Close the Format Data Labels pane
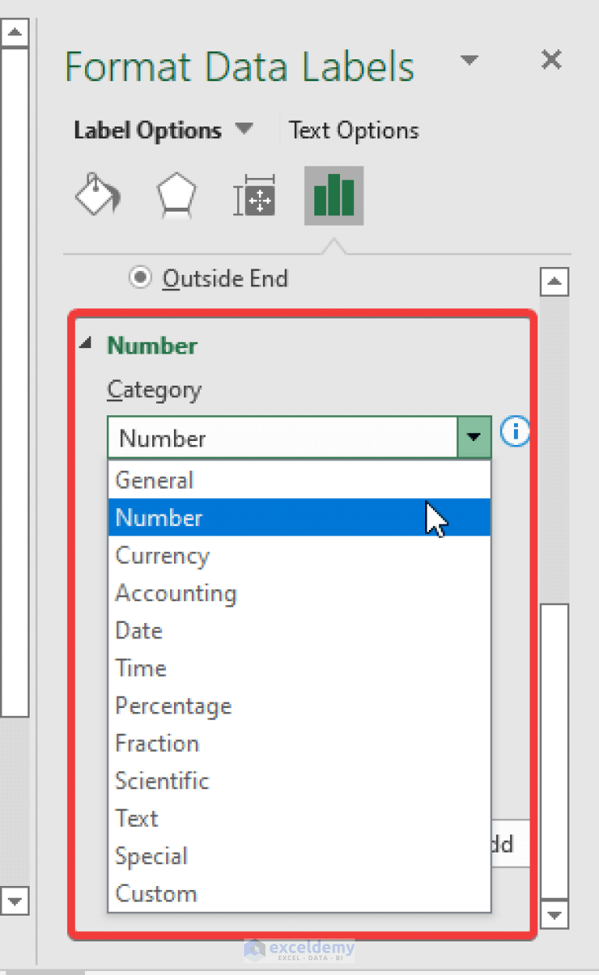599x975 pixels. [x=551, y=59]
